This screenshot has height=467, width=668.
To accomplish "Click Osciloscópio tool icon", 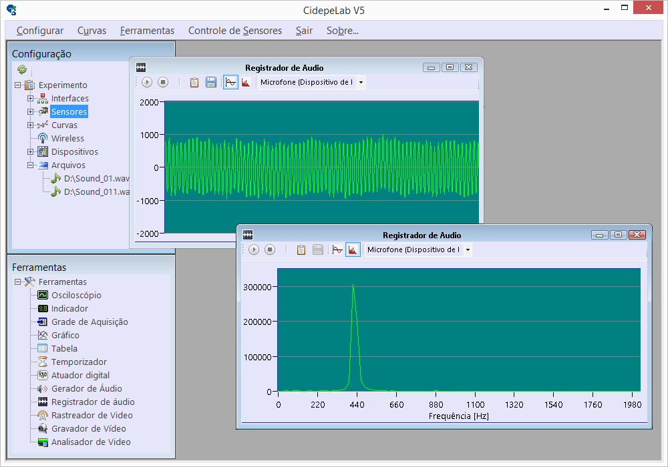I will tap(43, 295).
